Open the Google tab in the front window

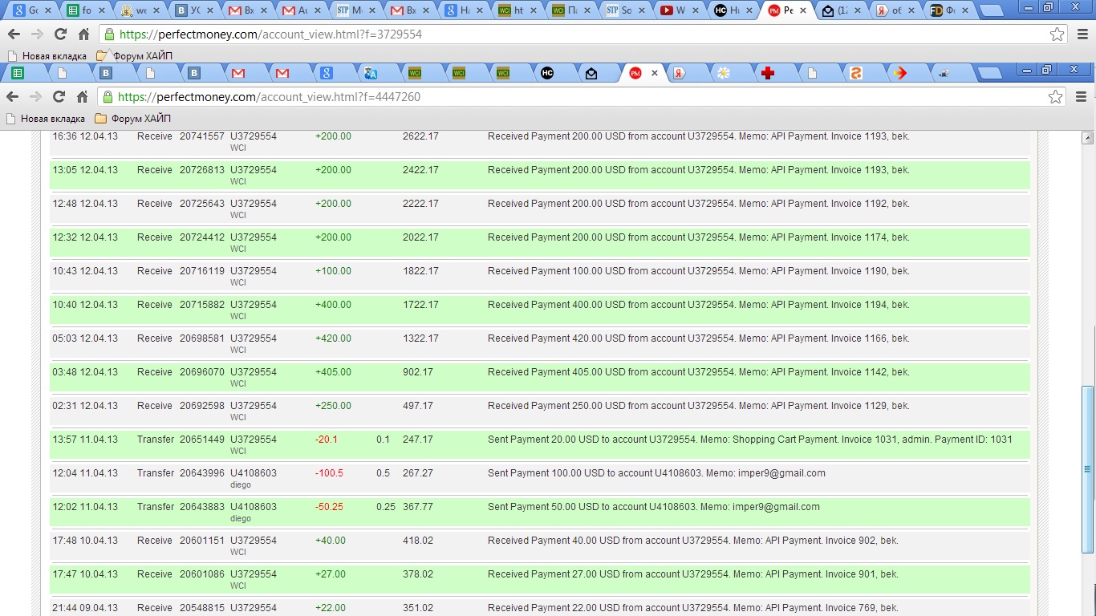tap(327, 73)
